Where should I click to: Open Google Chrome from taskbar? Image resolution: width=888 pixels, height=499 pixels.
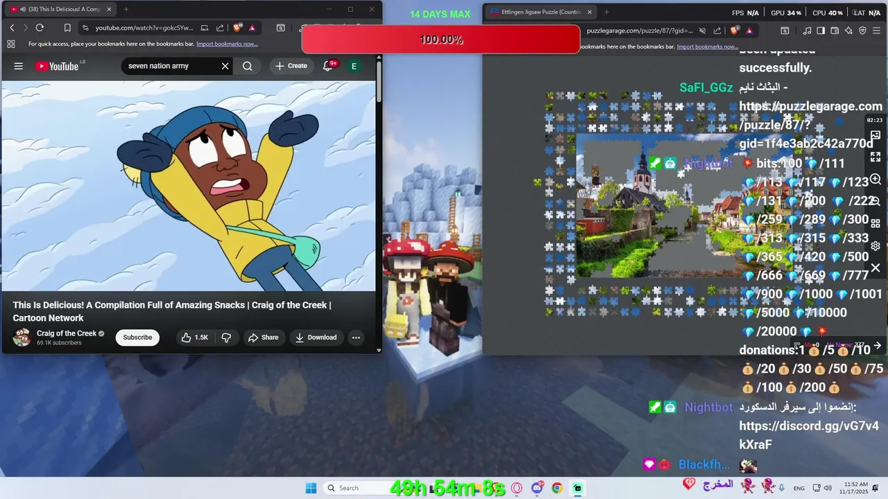pos(557,488)
